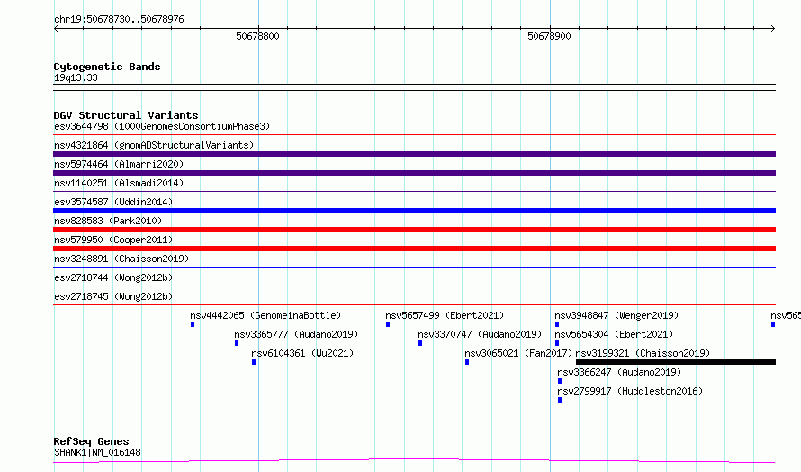Click the blue marker under nsv2799917
This screenshot has height=472, width=801.
coord(561,400)
